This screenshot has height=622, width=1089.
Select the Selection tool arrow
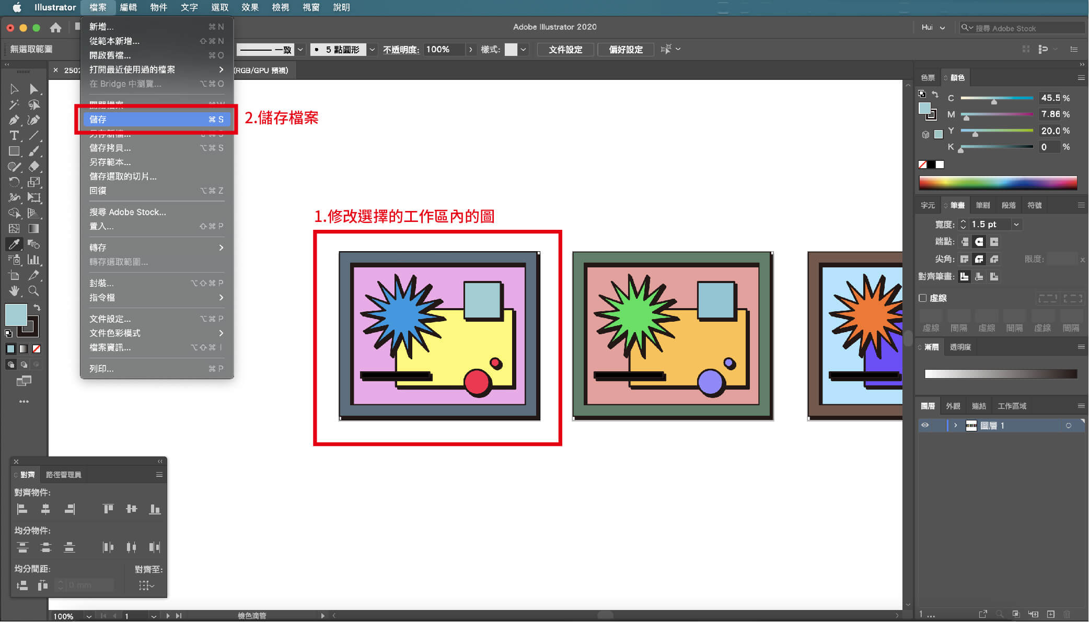pyautogui.click(x=14, y=89)
